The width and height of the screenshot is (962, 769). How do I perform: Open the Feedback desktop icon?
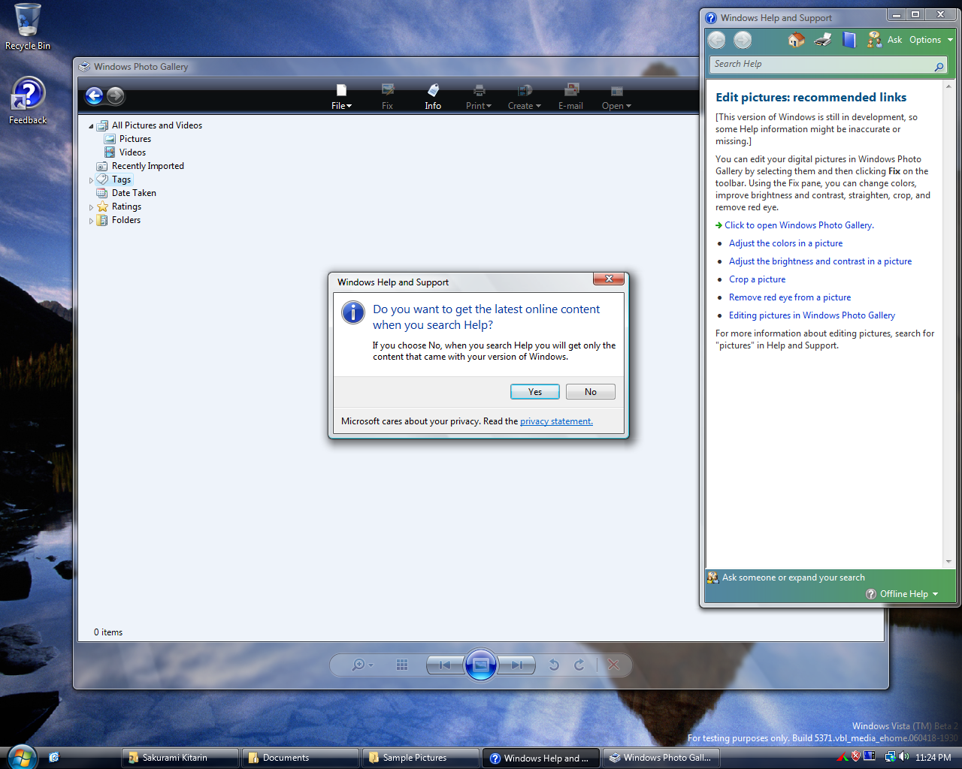tap(28, 101)
